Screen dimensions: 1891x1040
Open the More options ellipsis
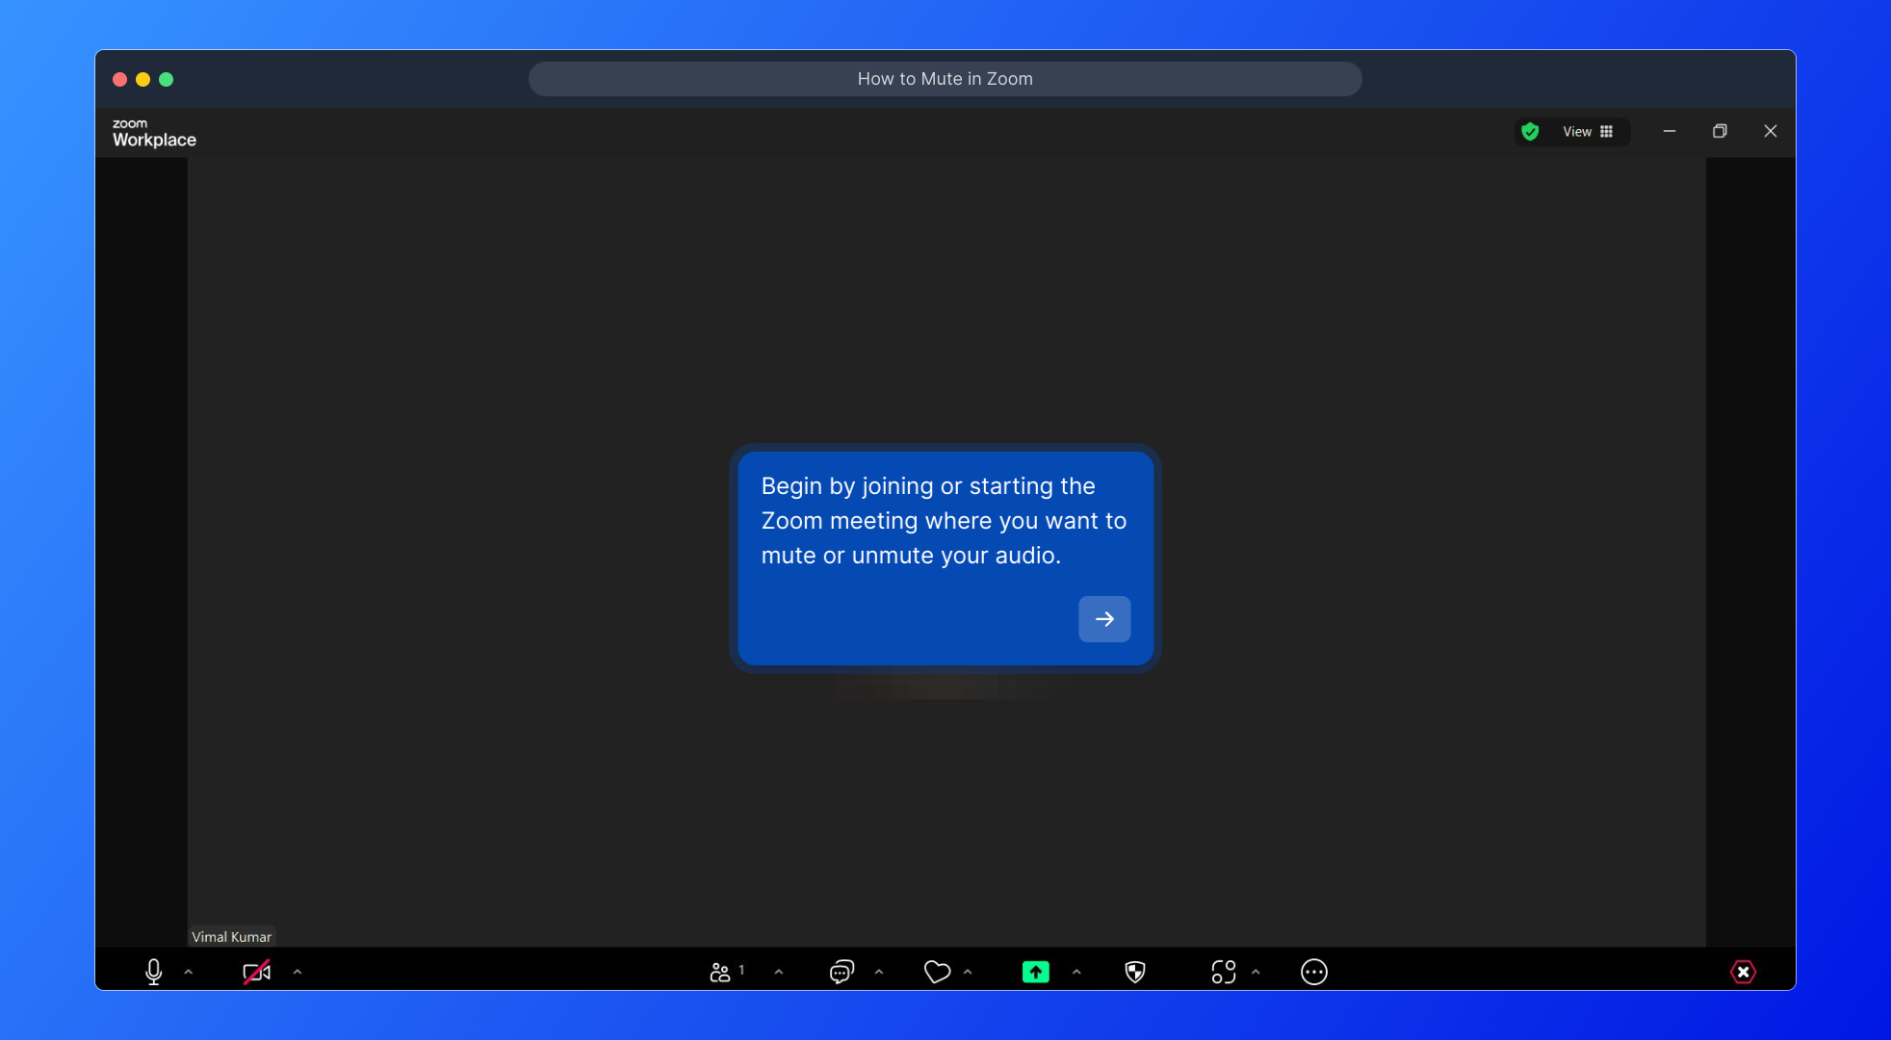(1313, 972)
